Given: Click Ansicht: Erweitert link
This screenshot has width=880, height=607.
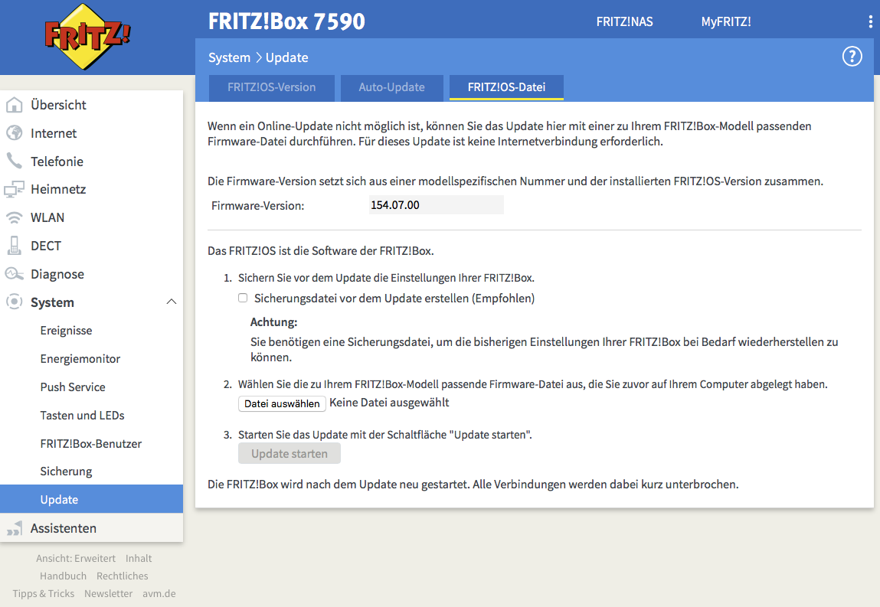Looking at the screenshot, I should pyautogui.click(x=76, y=558).
